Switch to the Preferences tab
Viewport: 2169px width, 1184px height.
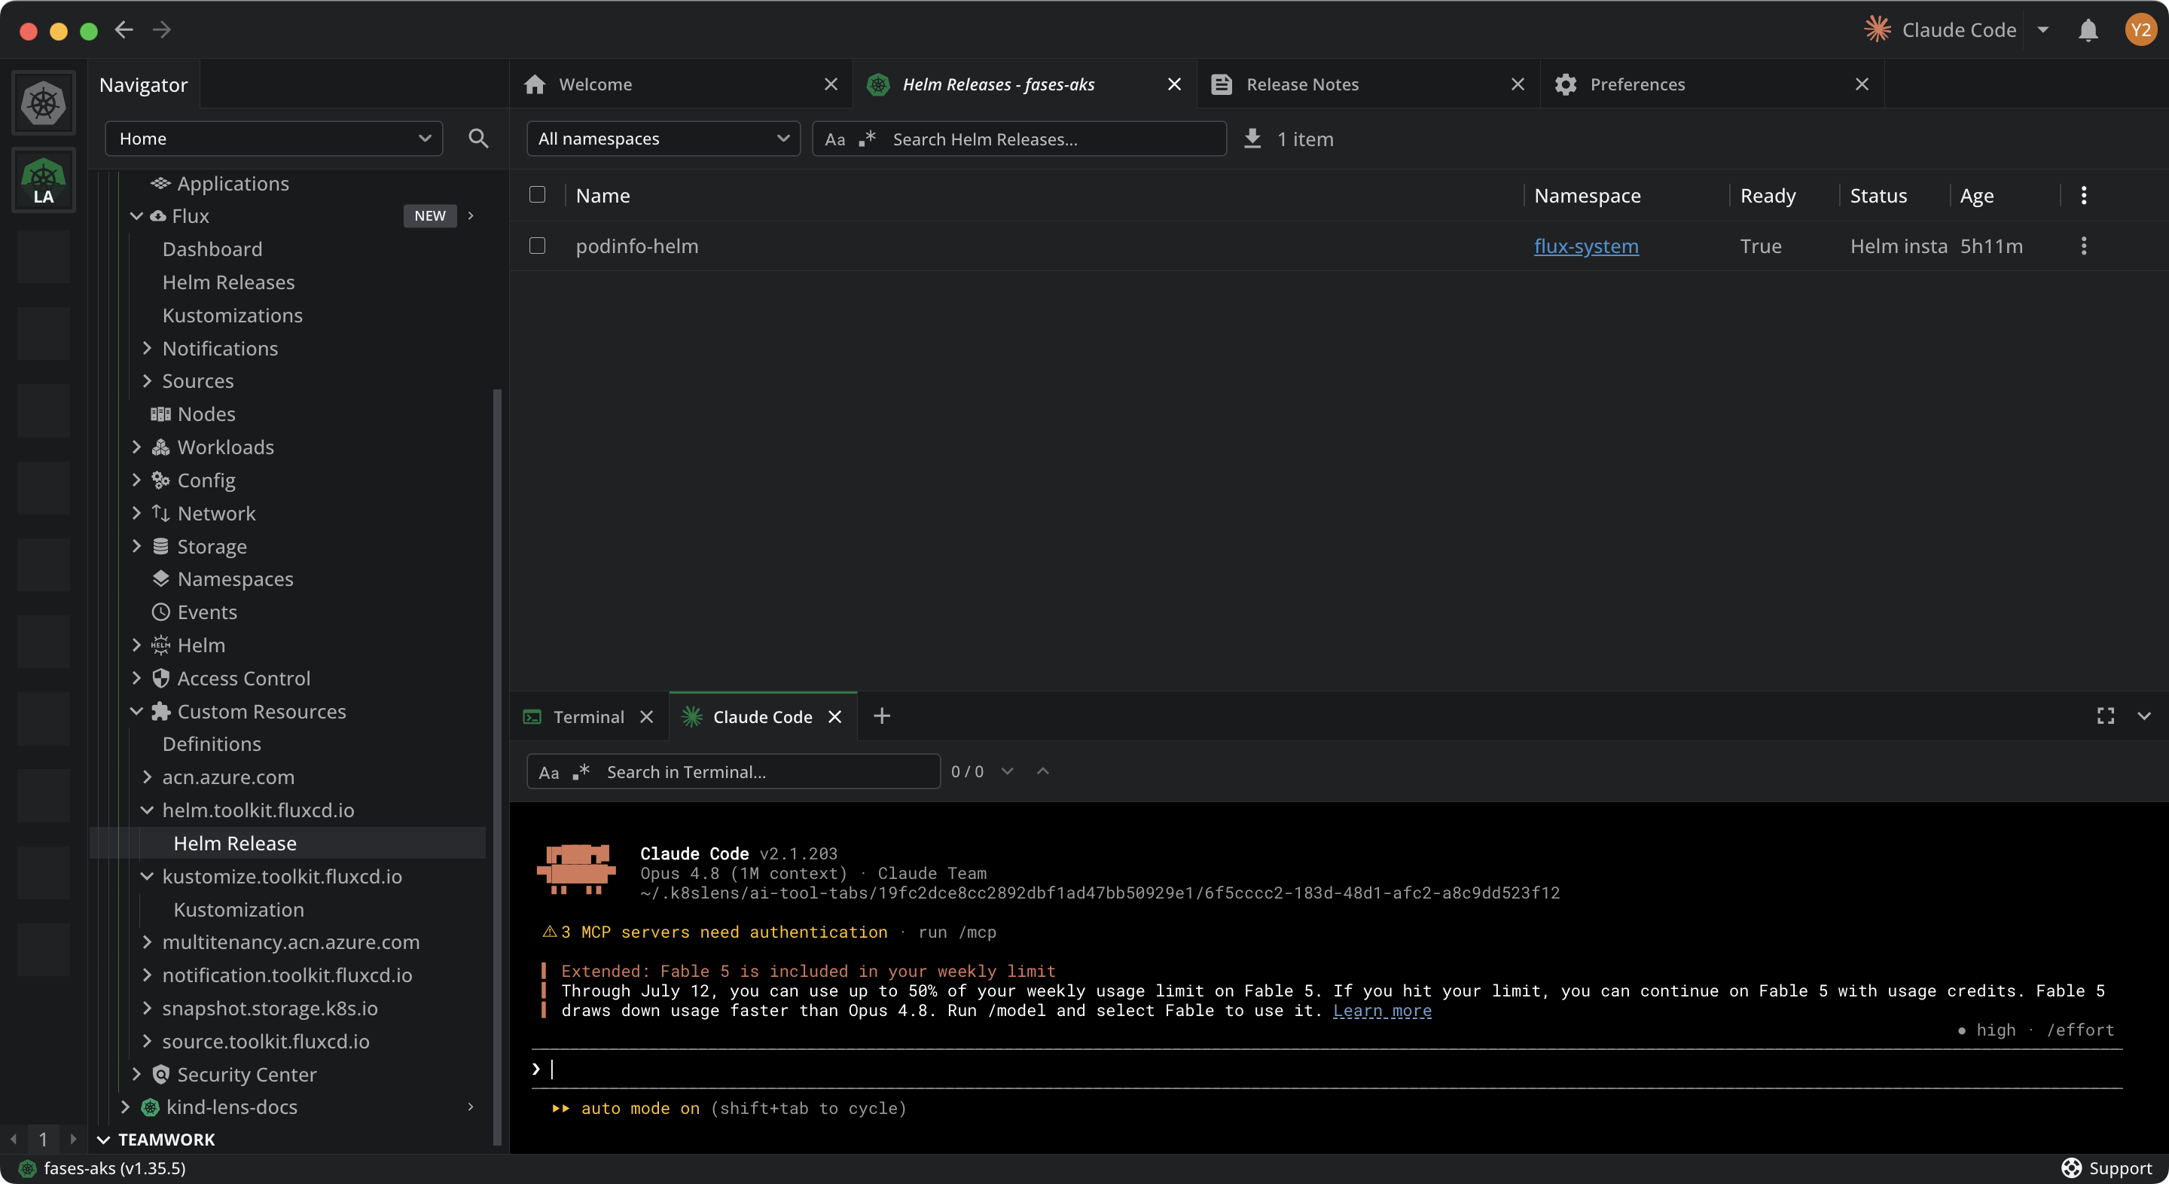(x=1713, y=84)
